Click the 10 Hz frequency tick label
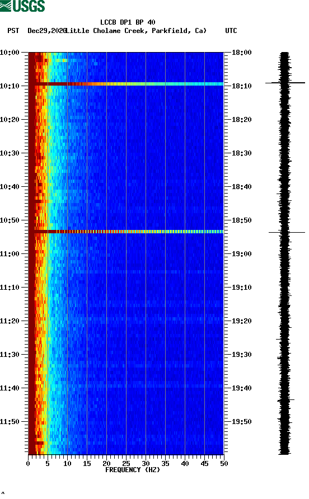The width and height of the screenshot is (309, 499). click(67, 464)
